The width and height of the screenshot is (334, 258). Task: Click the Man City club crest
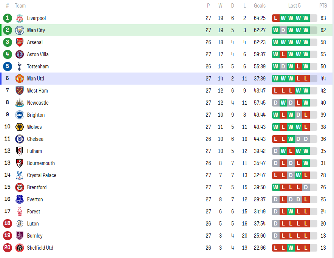(20, 30)
